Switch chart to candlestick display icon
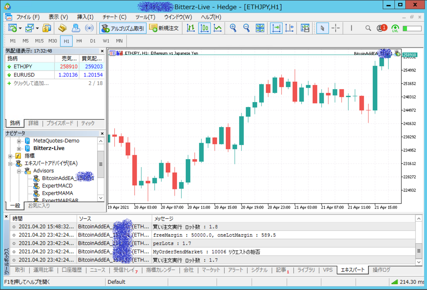This screenshot has width=427, height=290. 204,28
